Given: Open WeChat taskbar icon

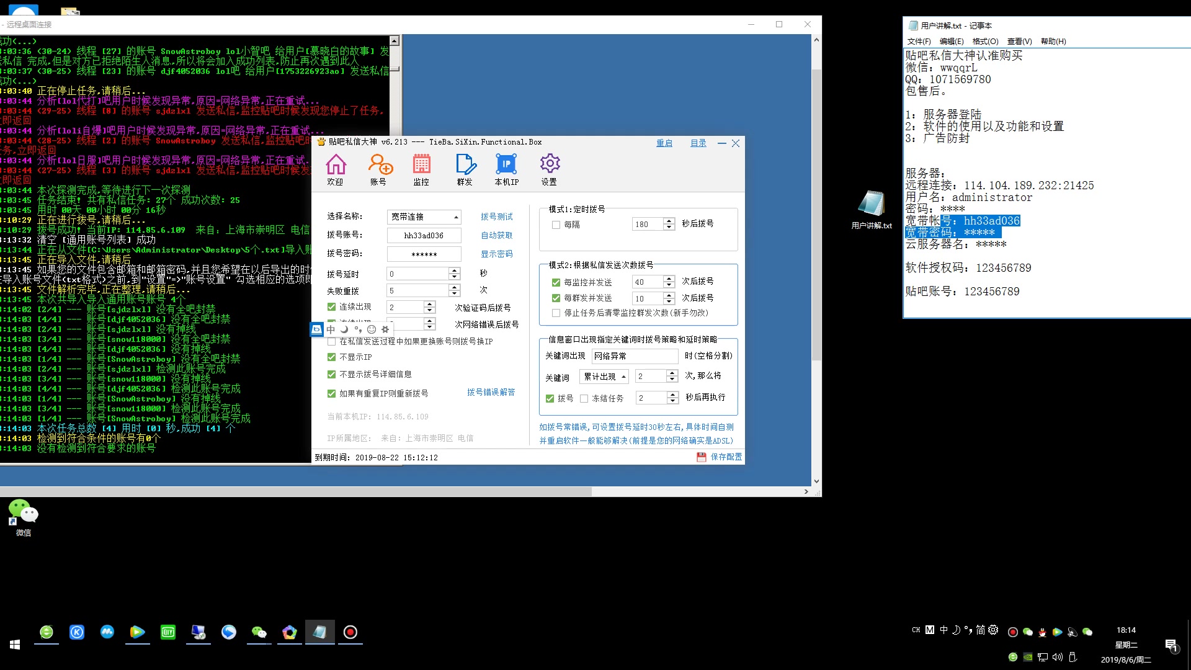Looking at the screenshot, I should coord(259,632).
